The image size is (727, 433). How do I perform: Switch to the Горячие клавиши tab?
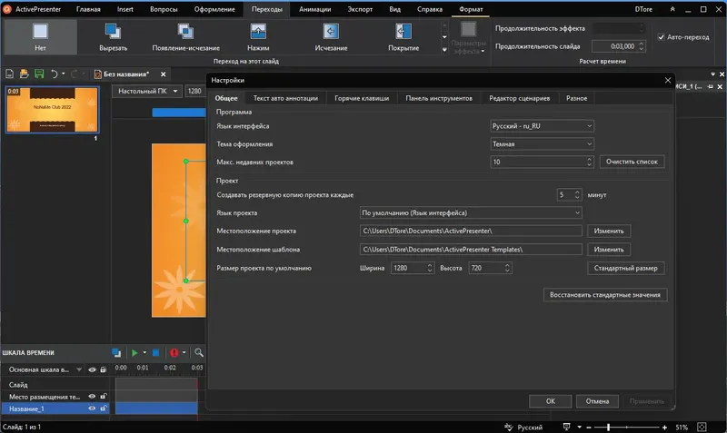pos(362,97)
